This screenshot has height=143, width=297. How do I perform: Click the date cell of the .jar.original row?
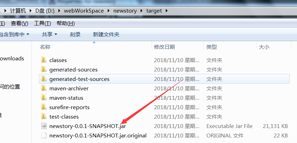pos(177,135)
